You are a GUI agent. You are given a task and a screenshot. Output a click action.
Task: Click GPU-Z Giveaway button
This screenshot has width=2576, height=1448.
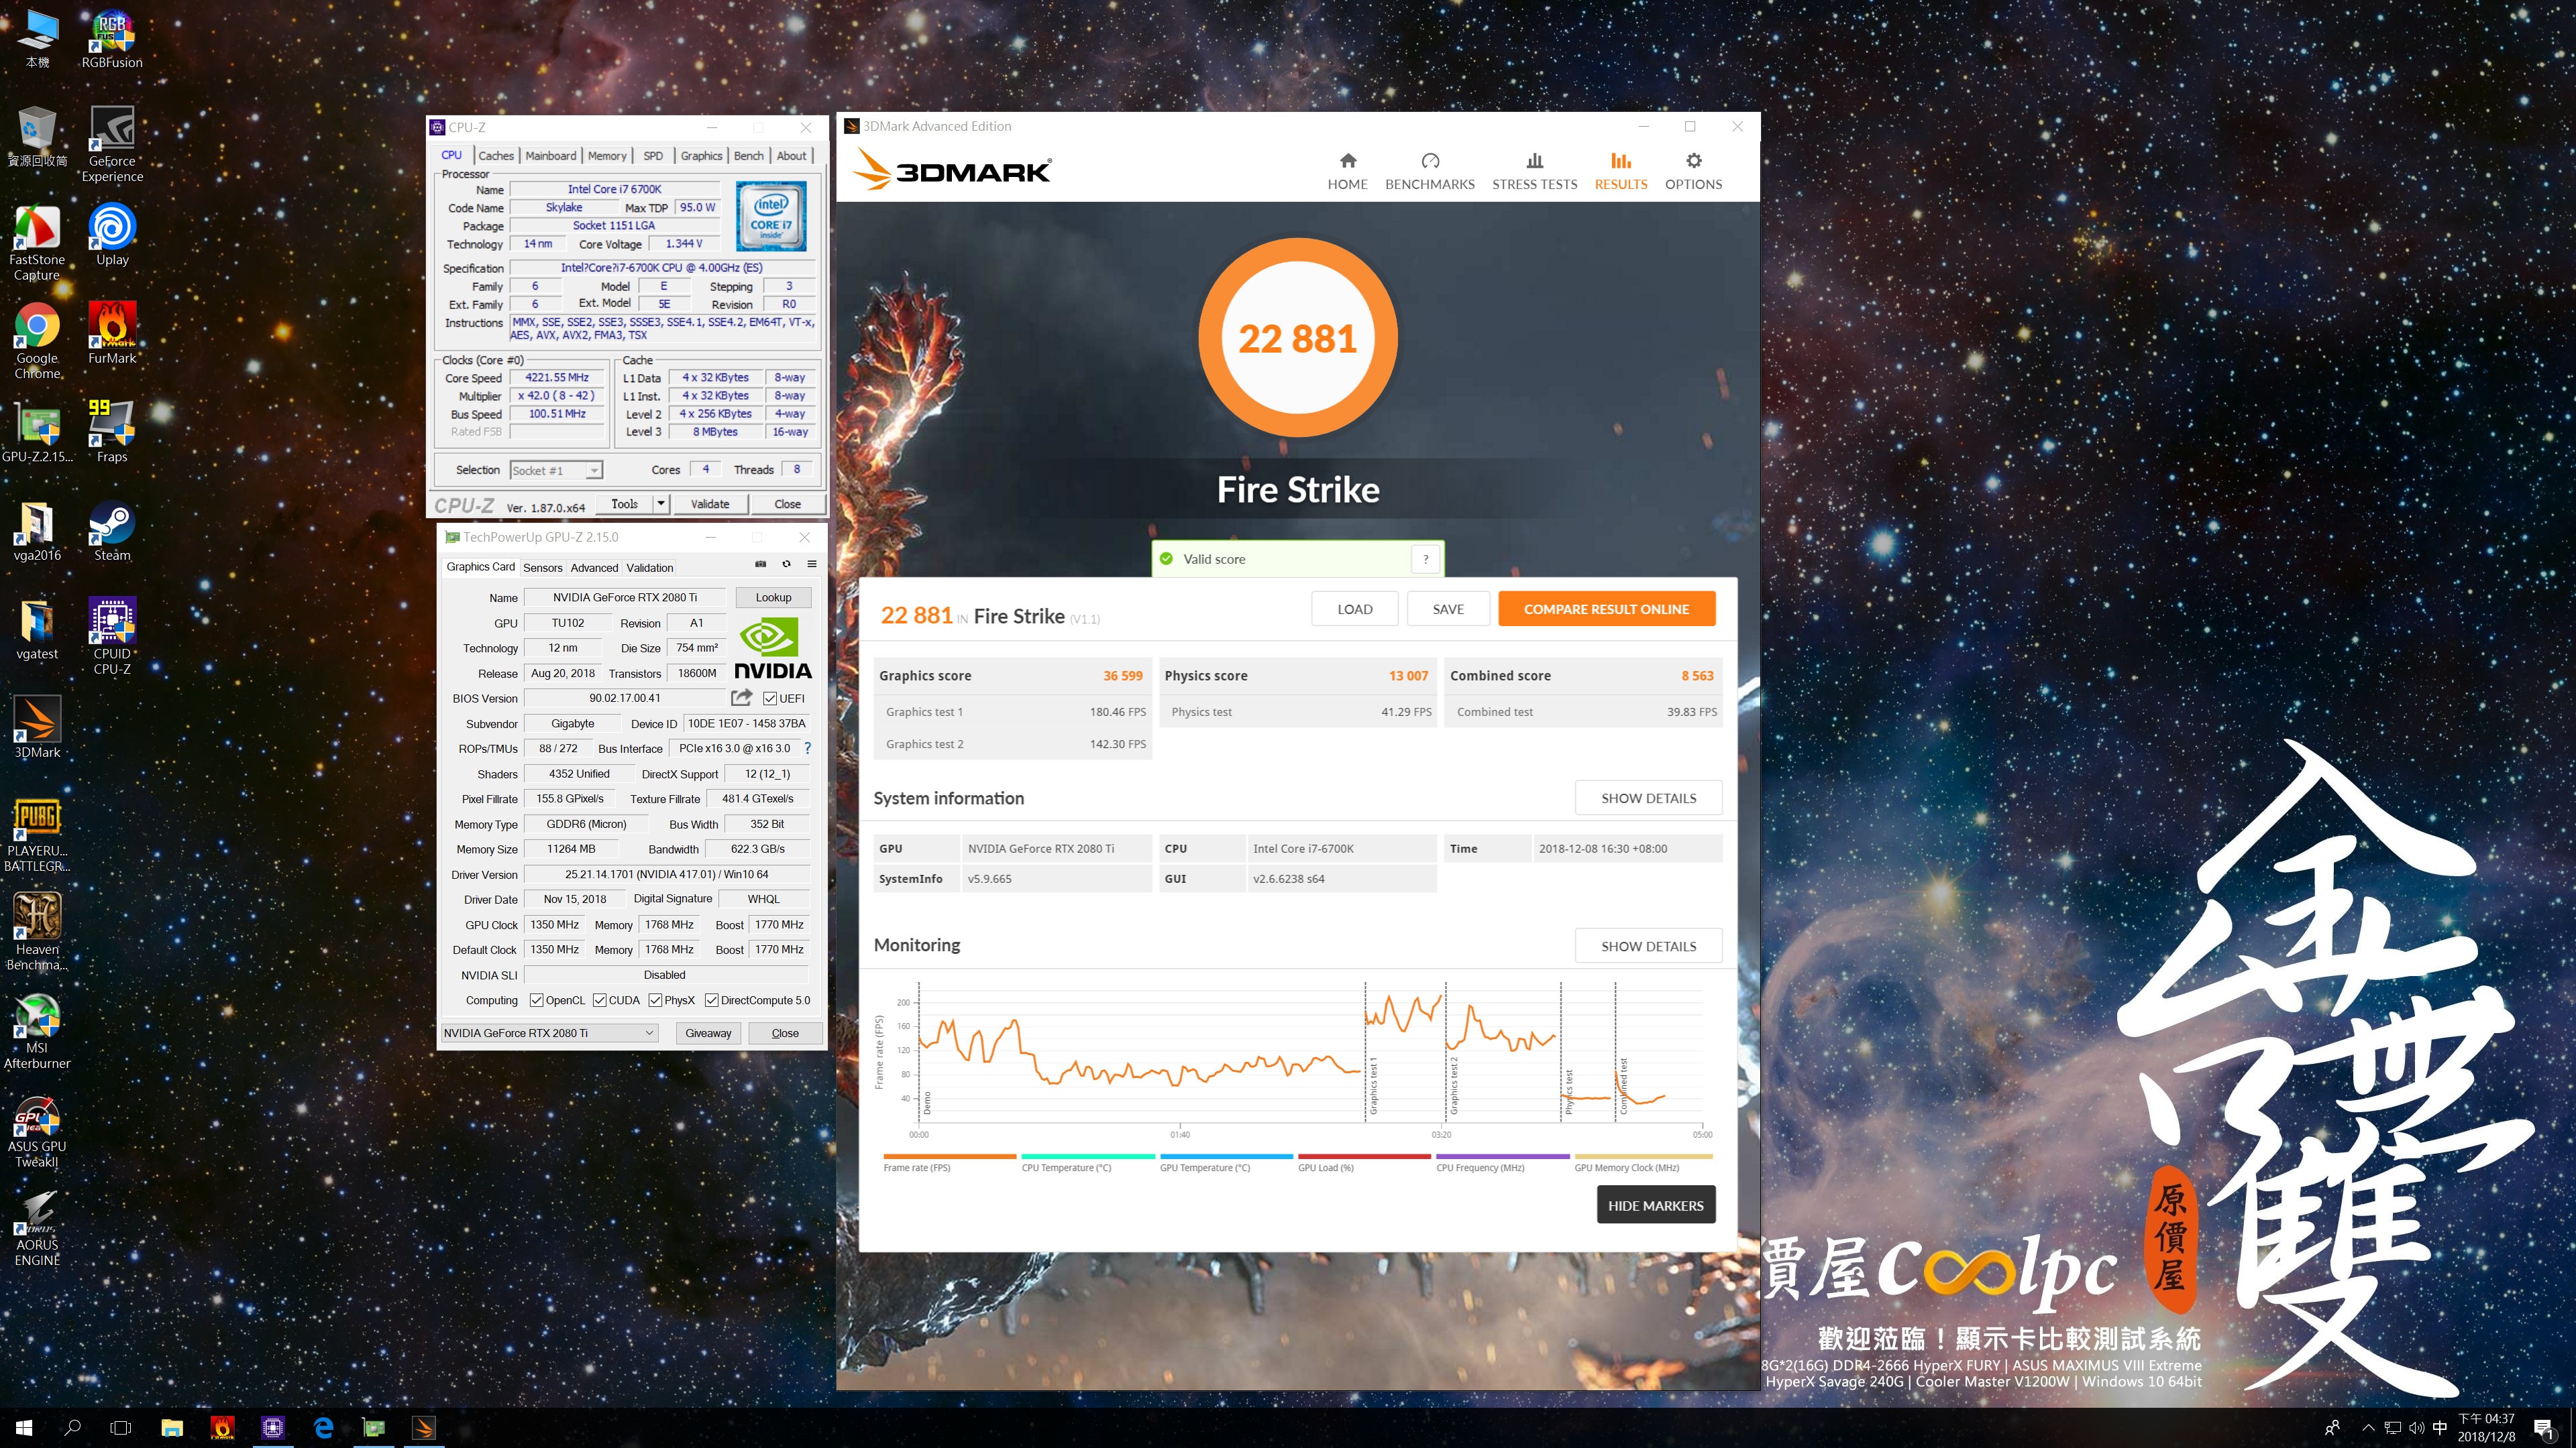coord(708,1033)
